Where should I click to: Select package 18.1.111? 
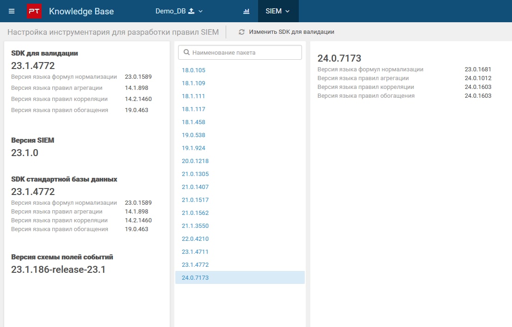click(x=193, y=96)
